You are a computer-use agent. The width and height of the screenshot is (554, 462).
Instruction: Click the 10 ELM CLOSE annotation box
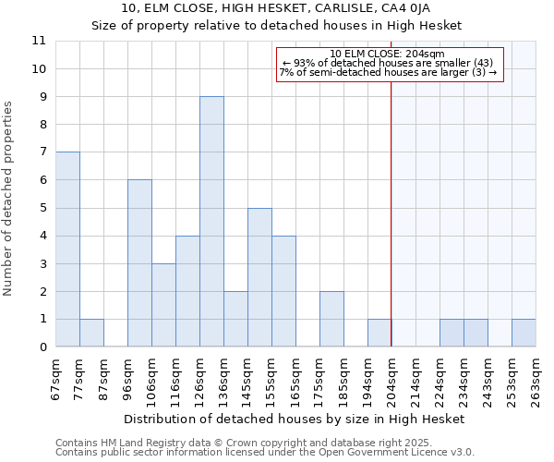tap(388, 64)
